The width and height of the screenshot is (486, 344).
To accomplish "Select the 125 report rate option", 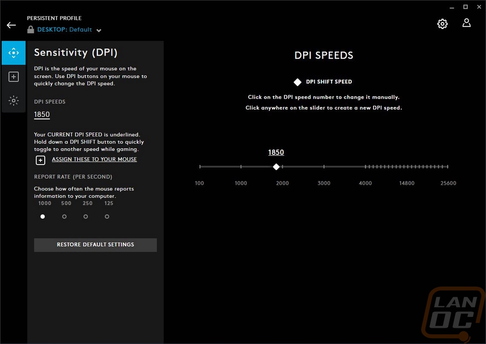I will pos(107,216).
